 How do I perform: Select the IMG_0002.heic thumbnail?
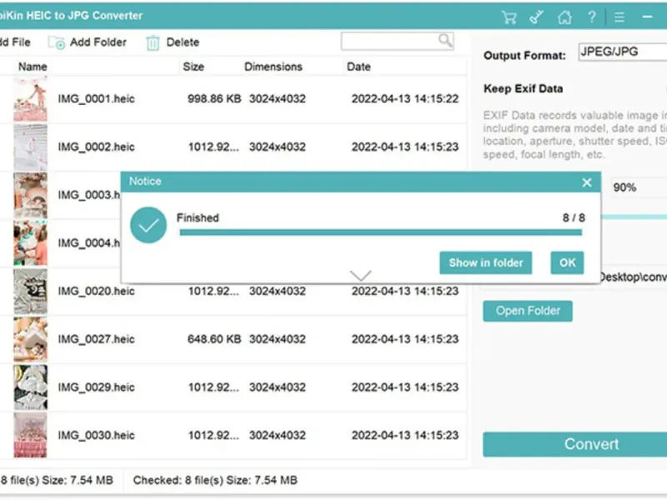(x=30, y=147)
